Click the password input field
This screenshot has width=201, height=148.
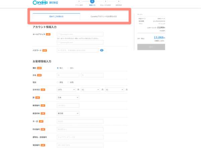coord(77,50)
